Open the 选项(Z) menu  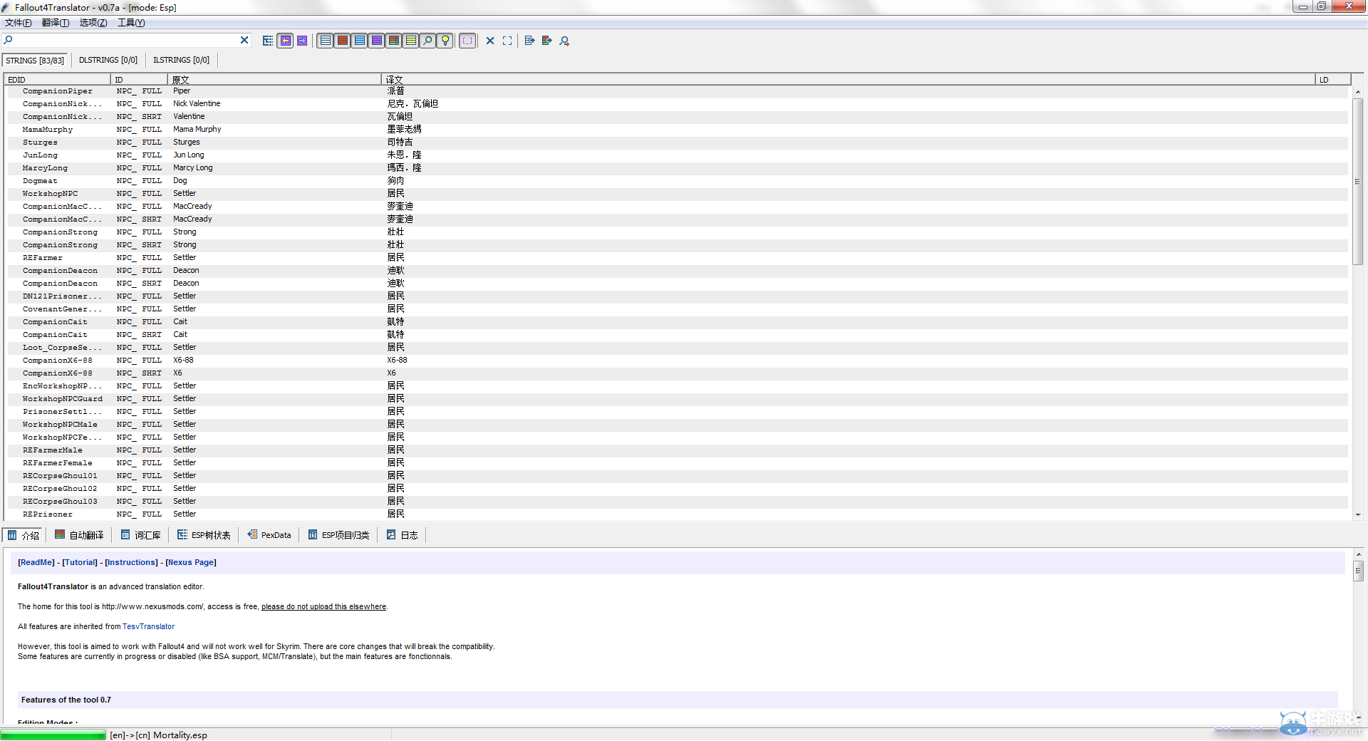point(93,23)
